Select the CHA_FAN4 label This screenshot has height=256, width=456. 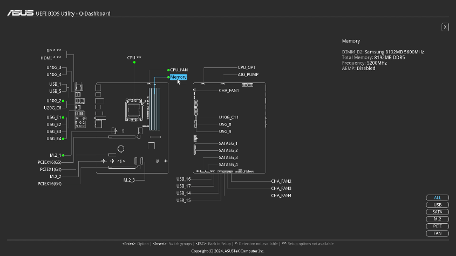(281, 196)
